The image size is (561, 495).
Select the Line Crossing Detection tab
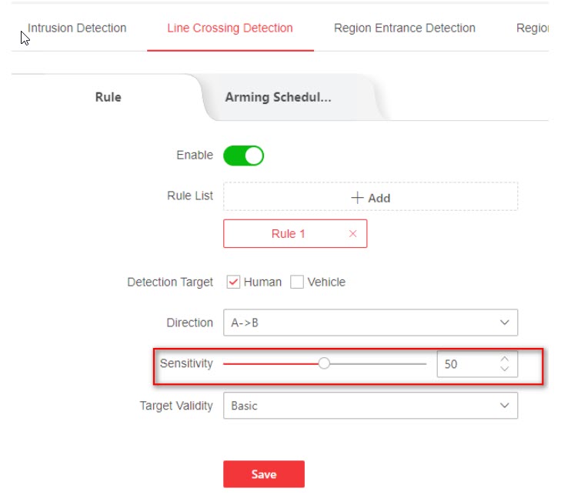pos(230,28)
